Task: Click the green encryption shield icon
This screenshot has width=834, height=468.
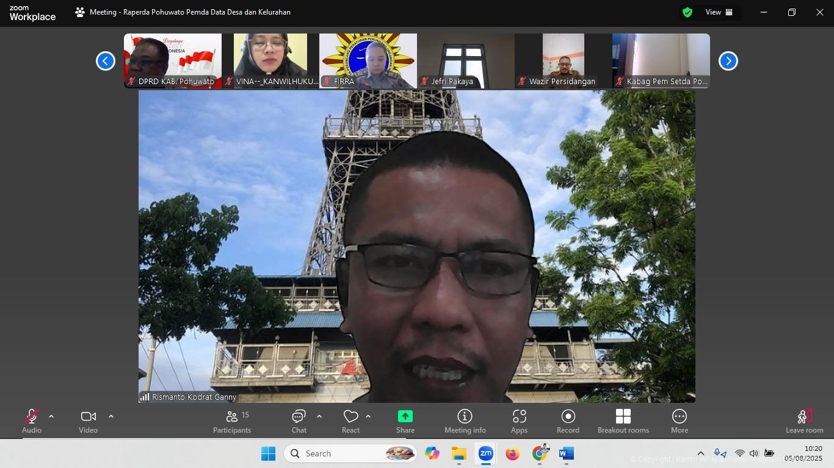Action: [687, 12]
